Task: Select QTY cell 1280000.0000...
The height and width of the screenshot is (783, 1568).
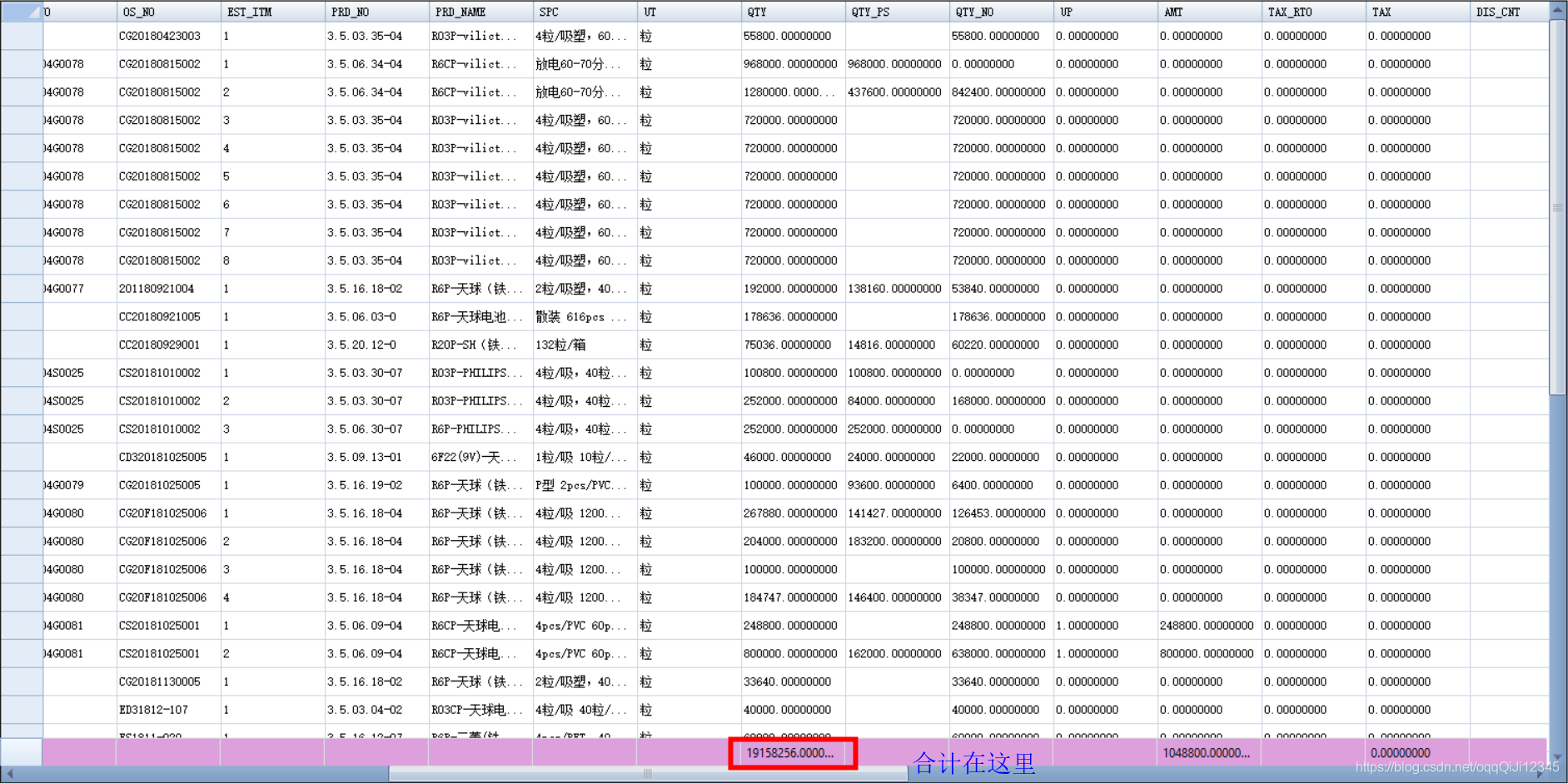Action: pos(793,92)
